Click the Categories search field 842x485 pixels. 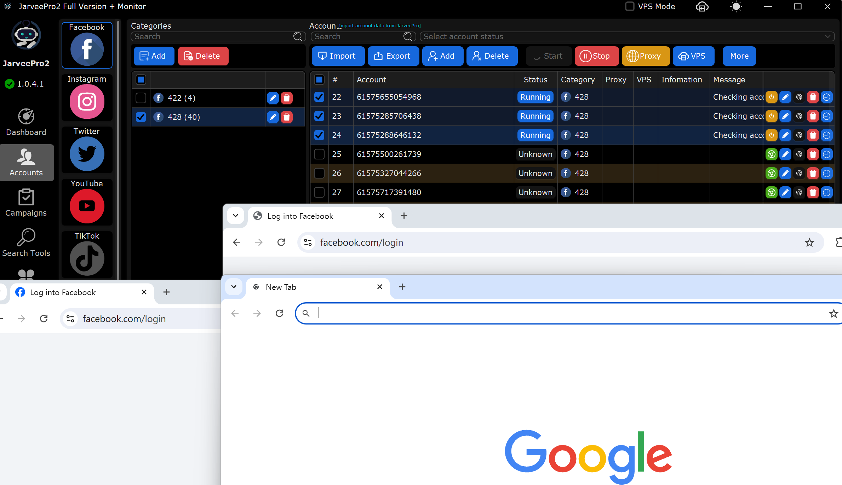(218, 36)
